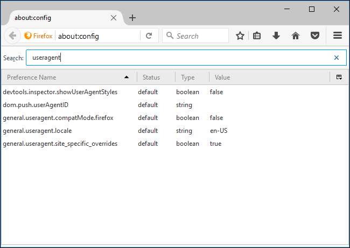The image size is (350, 248).
Task: Minimize the Firefox window
Action: (287, 9)
